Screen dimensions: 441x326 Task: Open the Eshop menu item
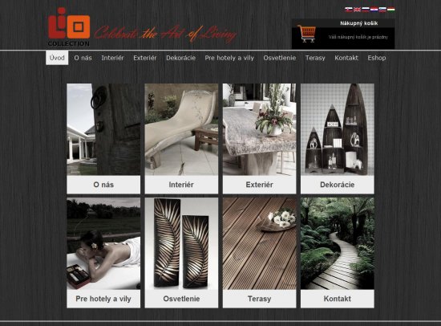377,58
